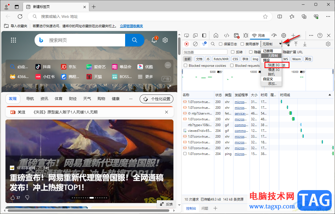Viewport: 335px width, 214px height.
Task: Open quick links options ellipsis
Action: (168, 65)
